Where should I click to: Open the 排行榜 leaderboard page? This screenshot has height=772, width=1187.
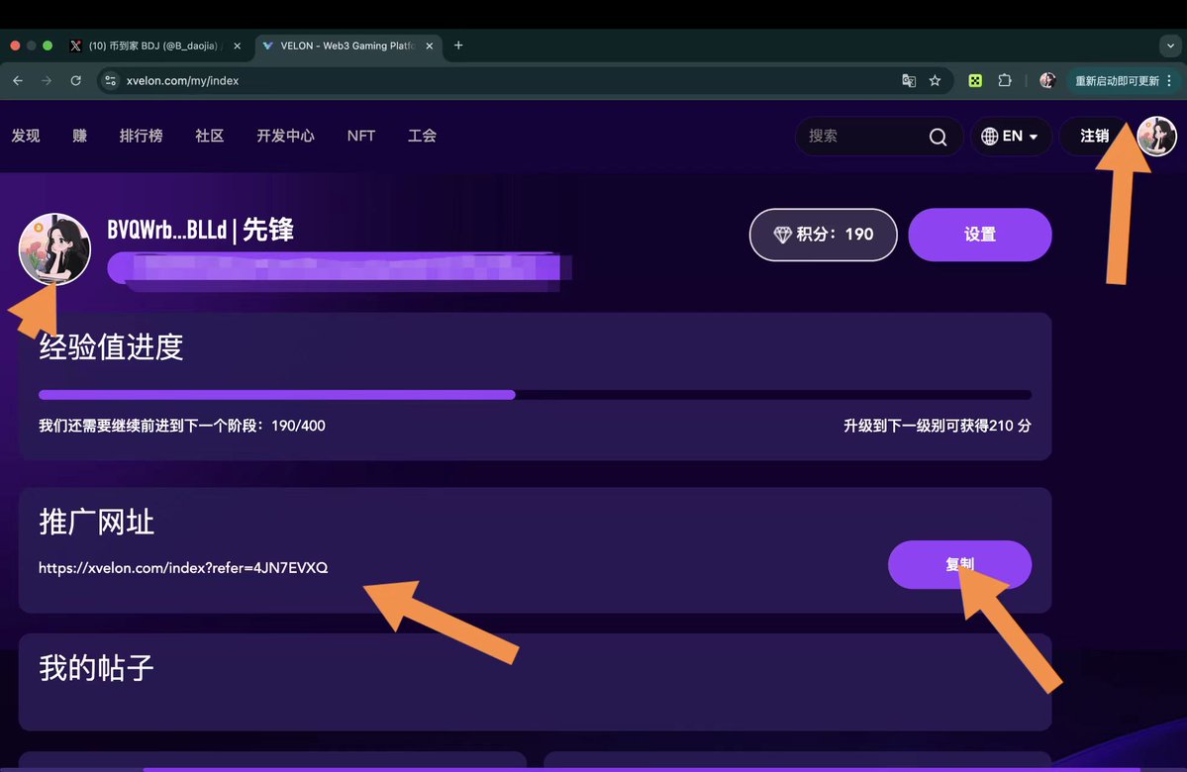(141, 136)
